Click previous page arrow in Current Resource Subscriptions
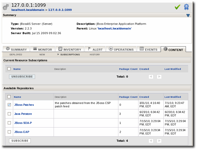Image resolution: width=197 pixels, height=150 pixels. click(x=151, y=77)
